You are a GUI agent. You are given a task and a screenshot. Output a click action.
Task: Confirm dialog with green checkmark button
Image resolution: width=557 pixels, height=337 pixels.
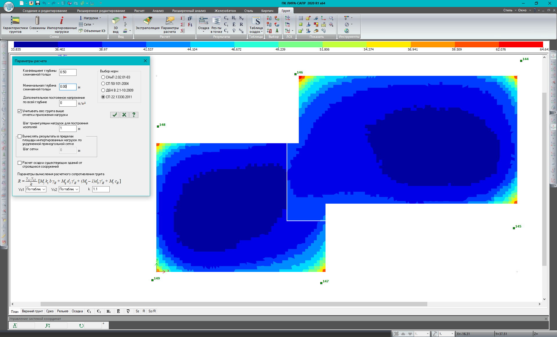[x=115, y=115]
